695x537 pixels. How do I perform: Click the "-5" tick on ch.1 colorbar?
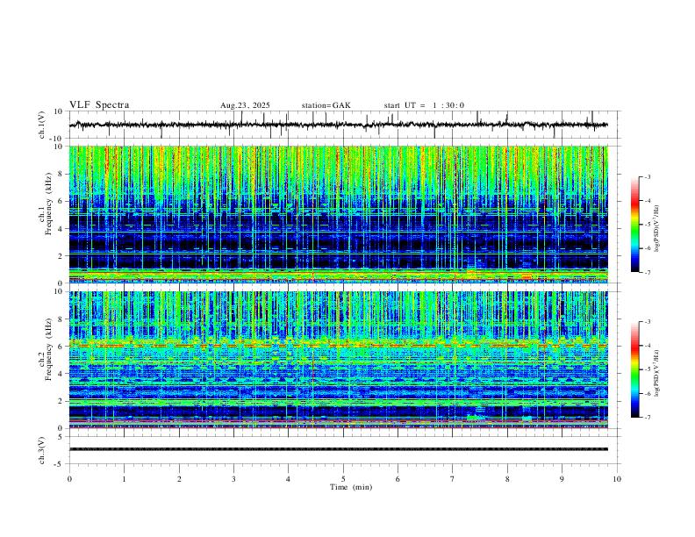coord(647,225)
